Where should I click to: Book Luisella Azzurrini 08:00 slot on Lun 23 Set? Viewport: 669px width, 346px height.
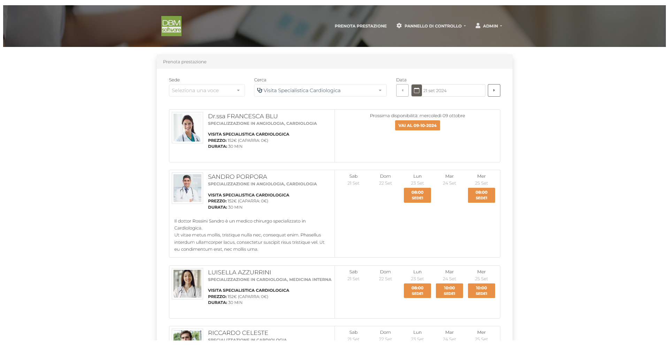click(x=417, y=291)
